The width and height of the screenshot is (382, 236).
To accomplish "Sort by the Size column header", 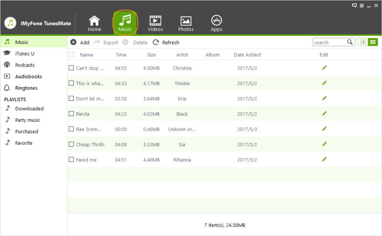I will 151,54.
